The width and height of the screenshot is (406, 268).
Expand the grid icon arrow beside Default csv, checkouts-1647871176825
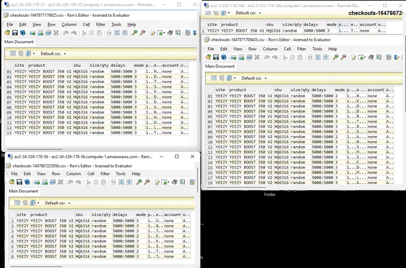pos(33,54)
